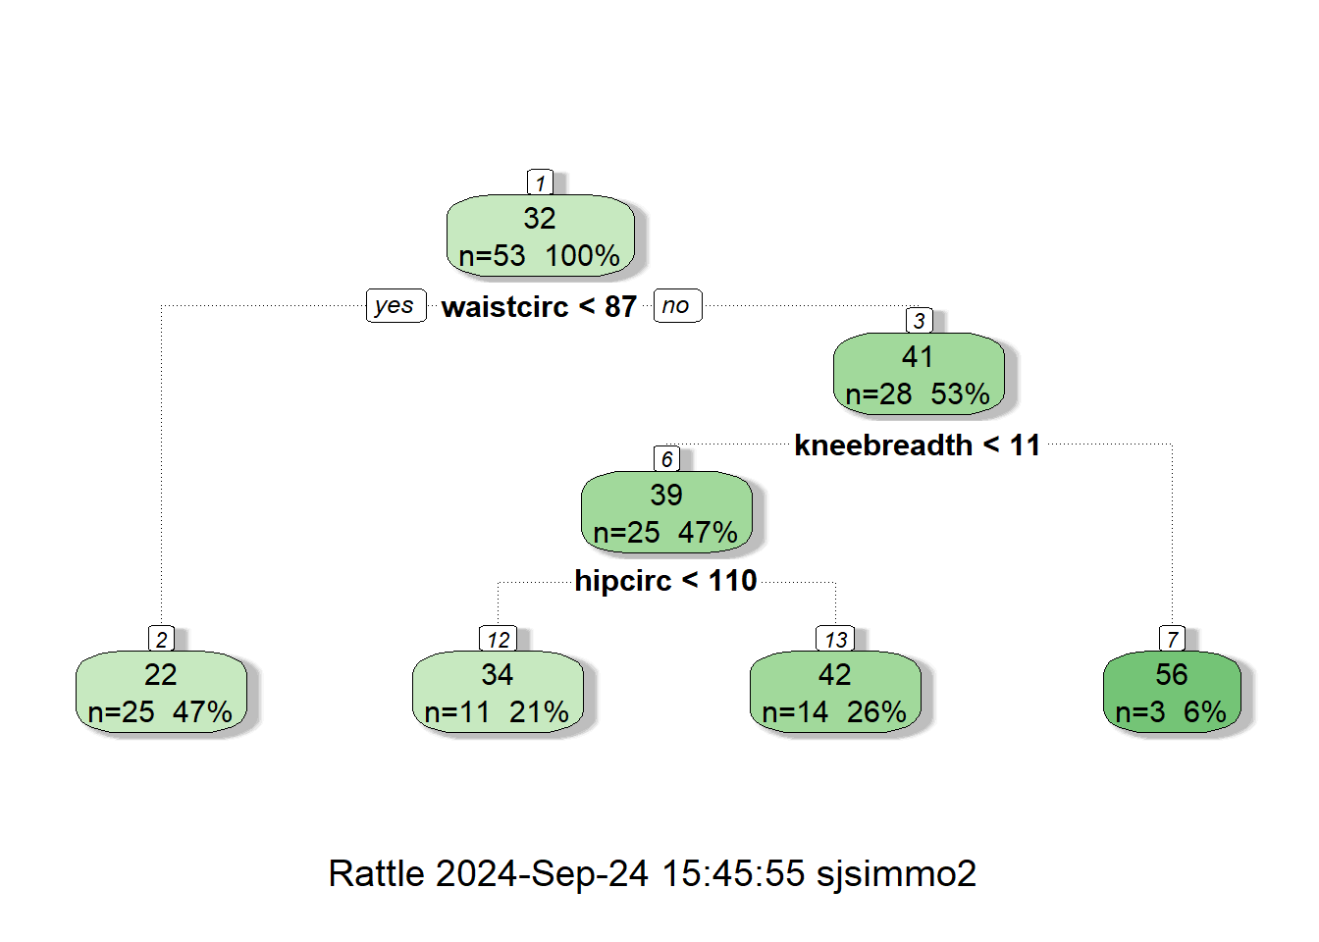The image size is (1319, 942).
Task: Click the node number 12 label box
Action: click(498, 639)
